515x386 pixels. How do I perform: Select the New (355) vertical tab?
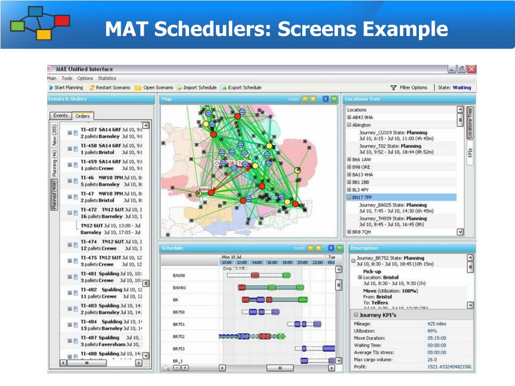(x=54, y=135)
